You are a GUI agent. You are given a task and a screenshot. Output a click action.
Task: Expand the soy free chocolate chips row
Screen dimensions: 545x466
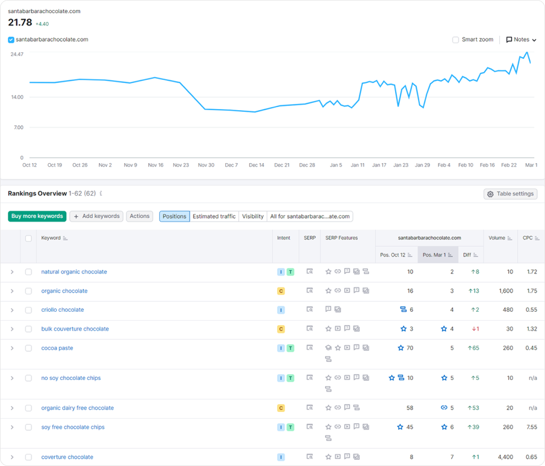click(12, 428)
